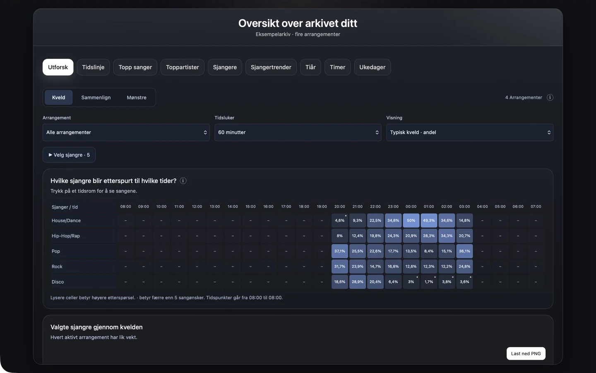Switch to the Utforsk tab
The height and width of the screenshot is (373, 596).
pyautogui.click(x=58, y=67)
